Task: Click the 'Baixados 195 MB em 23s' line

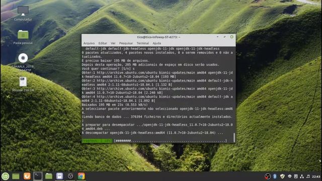Action: 115,105
